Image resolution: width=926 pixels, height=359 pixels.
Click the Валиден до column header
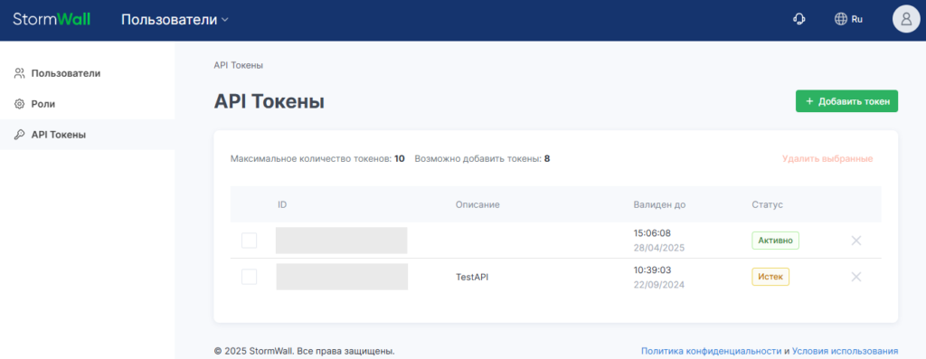pyautogui.click(x=659, y=205)
